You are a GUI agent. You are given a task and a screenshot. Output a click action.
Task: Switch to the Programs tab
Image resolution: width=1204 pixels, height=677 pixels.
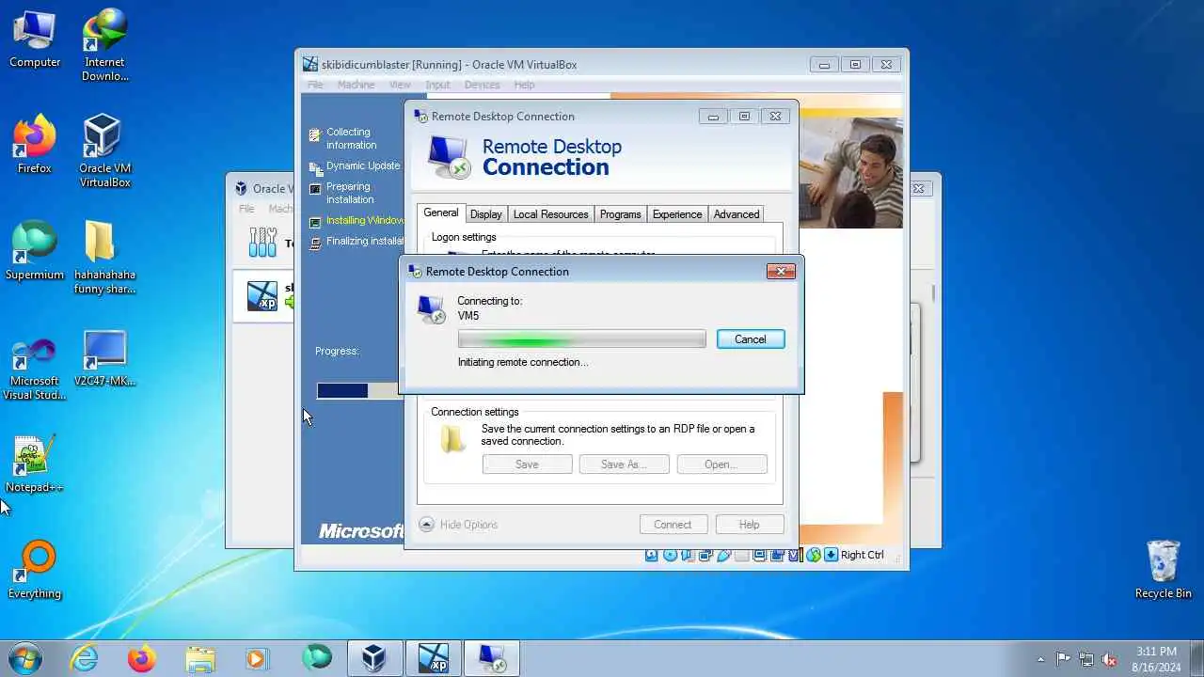click(620, 214)
